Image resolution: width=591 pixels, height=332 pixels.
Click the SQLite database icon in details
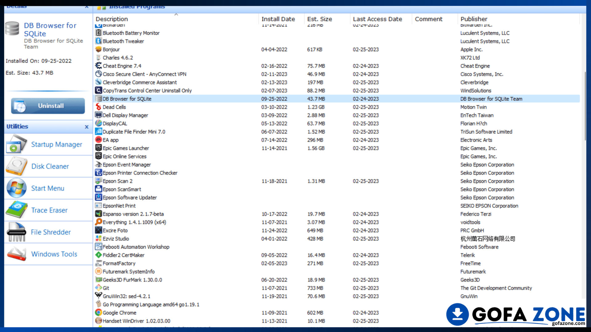coord(12,28)
